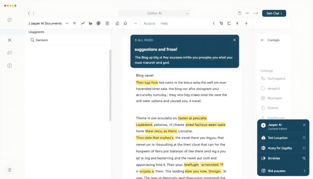
Task: Select the Nelapfcll radio button
Action: pyautogui.click(x=263, y=88)
